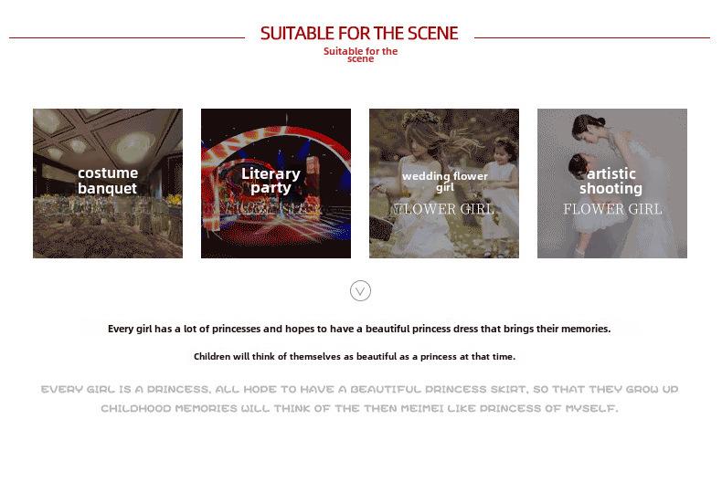Click the 'Literary party' caption text
Screen dimensions: 722x482
pos(271,181)
